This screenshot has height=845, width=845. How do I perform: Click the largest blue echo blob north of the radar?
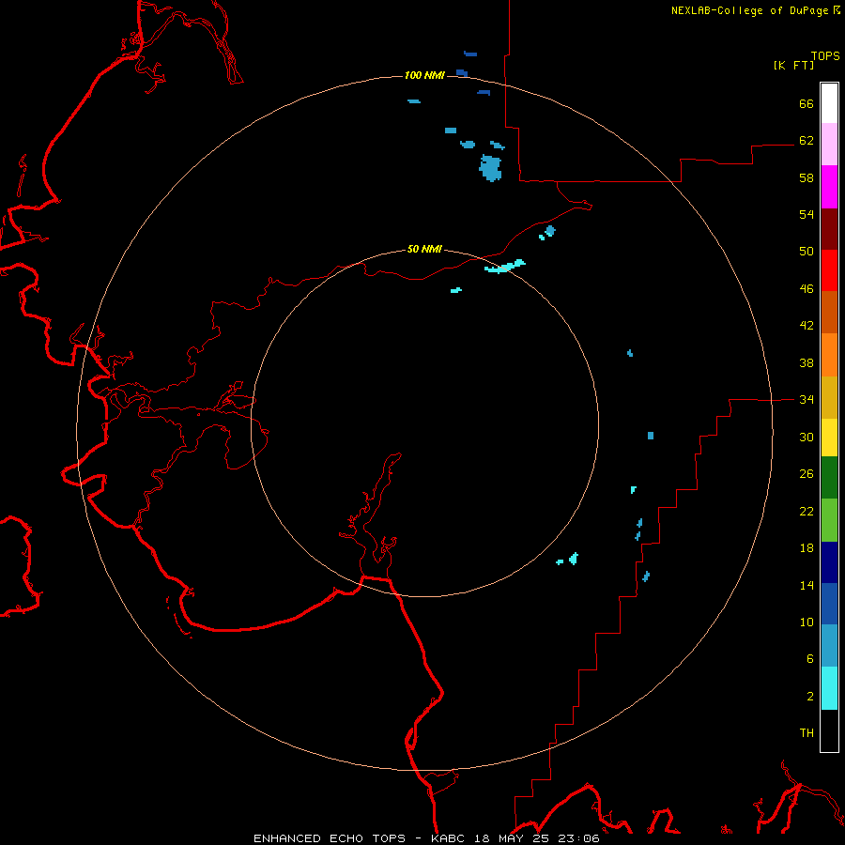click(x=490, y=168)
